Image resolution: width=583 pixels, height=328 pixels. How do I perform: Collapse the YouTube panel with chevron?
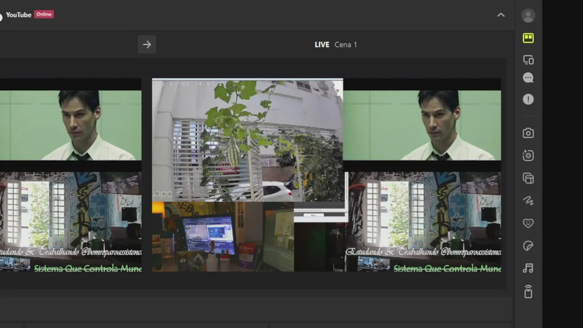coord(501,15)
